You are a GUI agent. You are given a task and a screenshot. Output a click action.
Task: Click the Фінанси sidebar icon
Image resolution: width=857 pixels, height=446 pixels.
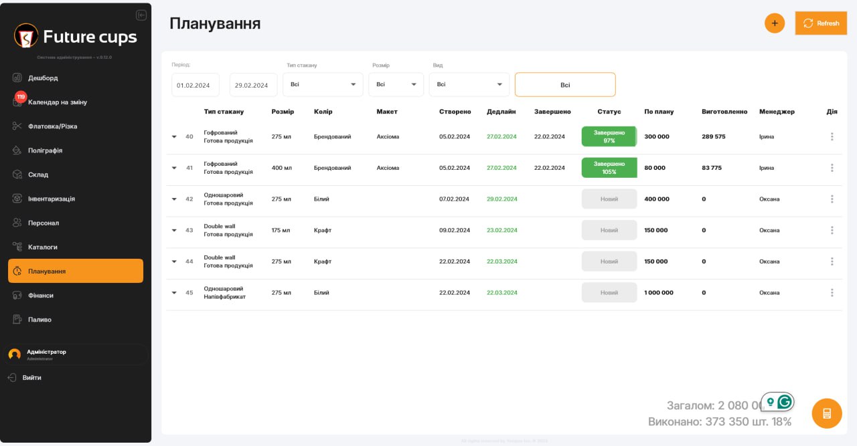17,295
